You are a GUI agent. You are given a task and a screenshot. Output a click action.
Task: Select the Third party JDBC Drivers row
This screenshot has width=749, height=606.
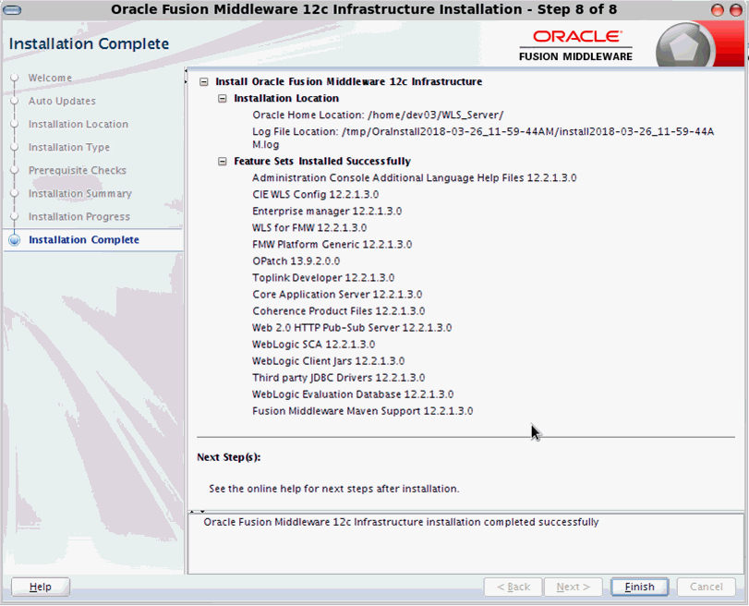(339, 378)
